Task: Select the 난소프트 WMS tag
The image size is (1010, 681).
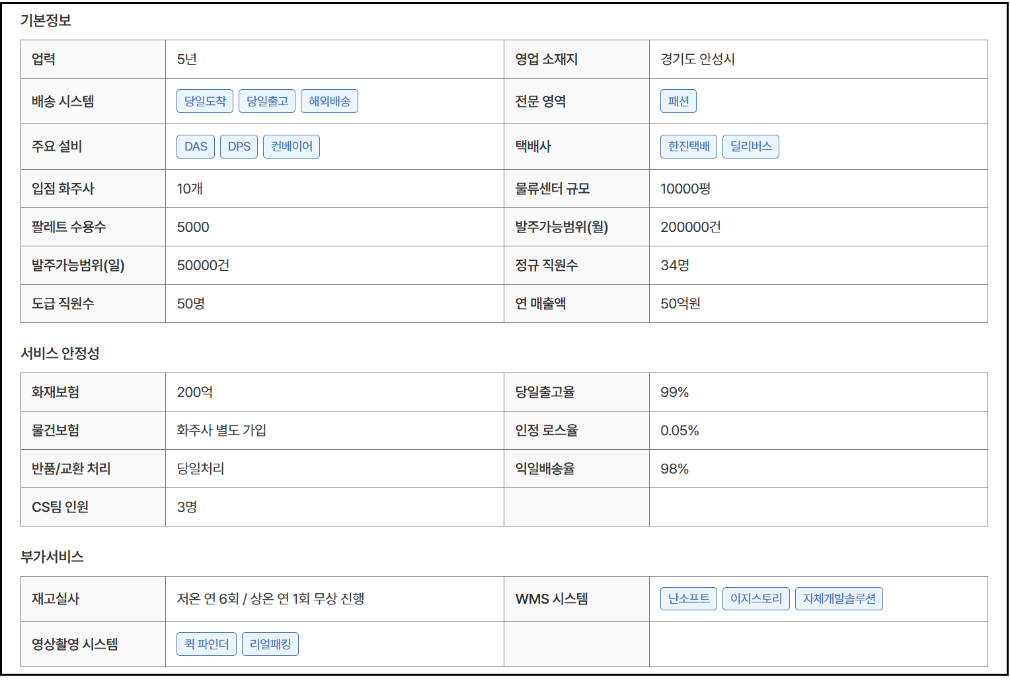Action: [x=688, y=599]
